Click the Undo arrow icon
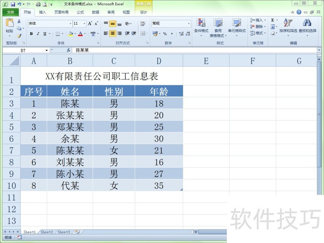 [x=19, y=4]
